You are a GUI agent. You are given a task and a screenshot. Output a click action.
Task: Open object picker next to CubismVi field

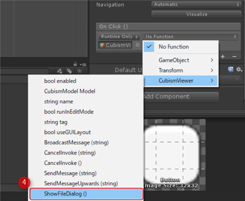pyautogui.click(x=137, y=45)
